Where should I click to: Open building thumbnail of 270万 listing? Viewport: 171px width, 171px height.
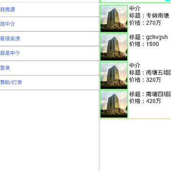pyautogui.click(x=114, y=19)
